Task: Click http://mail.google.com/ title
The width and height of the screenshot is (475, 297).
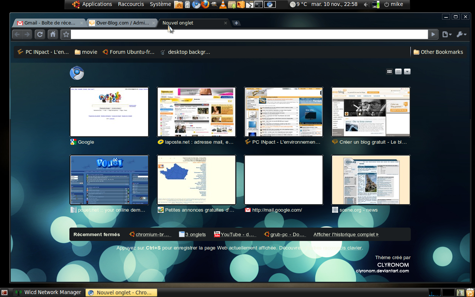Action: pos(277,210)
